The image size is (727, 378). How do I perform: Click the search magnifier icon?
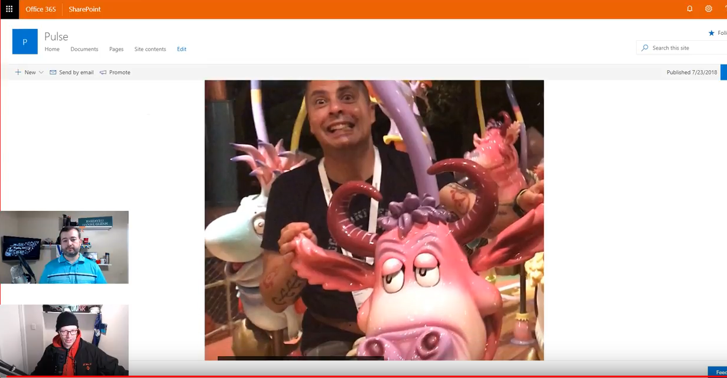point(645,48)
